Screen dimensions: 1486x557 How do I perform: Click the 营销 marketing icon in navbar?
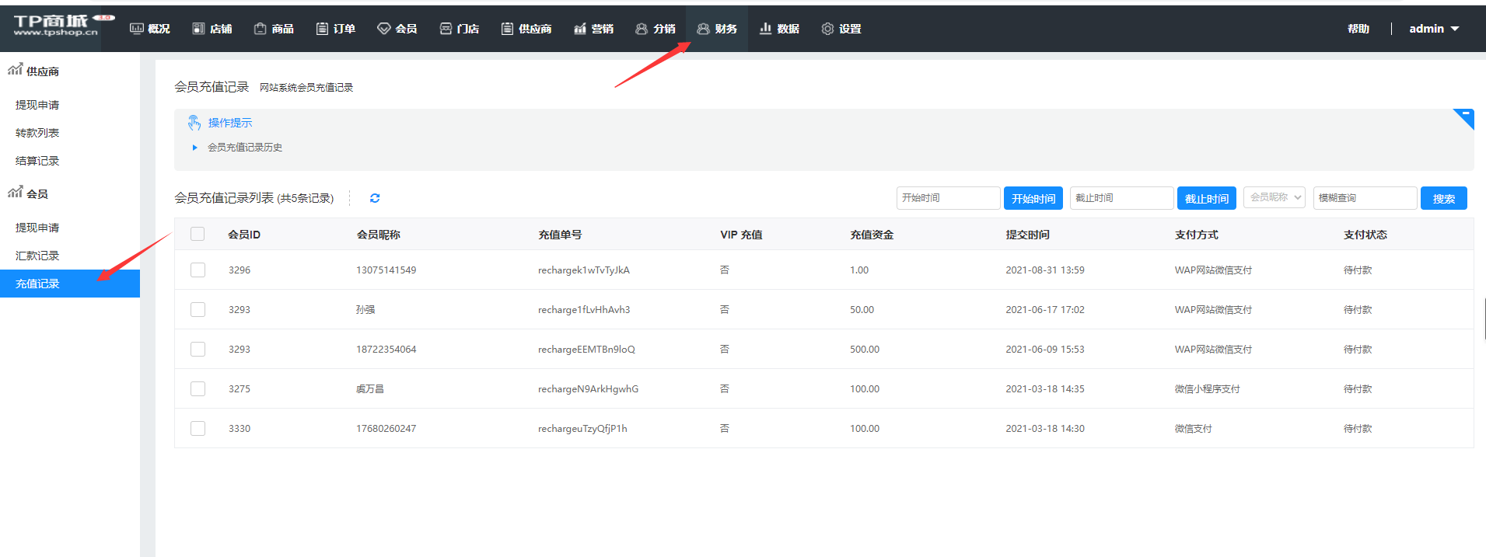point(579,29)
